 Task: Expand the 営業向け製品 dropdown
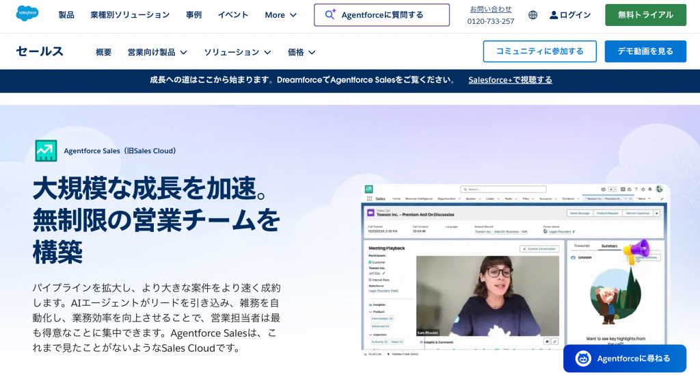(157, 52)
